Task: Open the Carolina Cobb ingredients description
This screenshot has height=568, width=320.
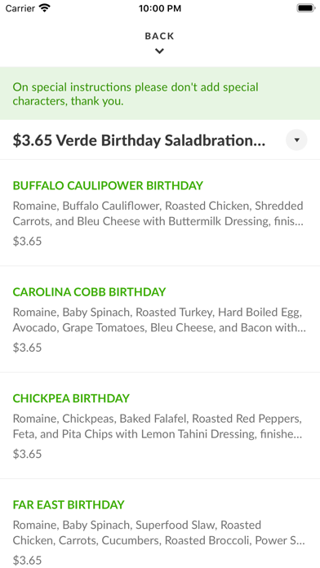Action: [x=159, y=320]
